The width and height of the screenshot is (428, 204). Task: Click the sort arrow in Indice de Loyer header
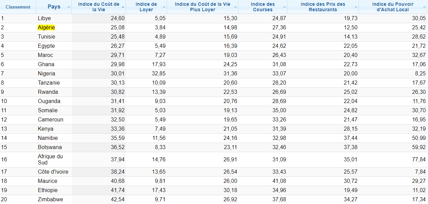tap(164, 7)
